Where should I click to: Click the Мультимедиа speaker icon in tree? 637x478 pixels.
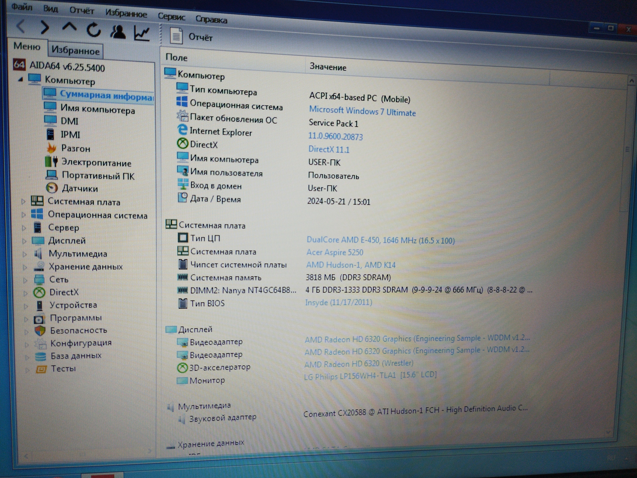tap(38, 254)
